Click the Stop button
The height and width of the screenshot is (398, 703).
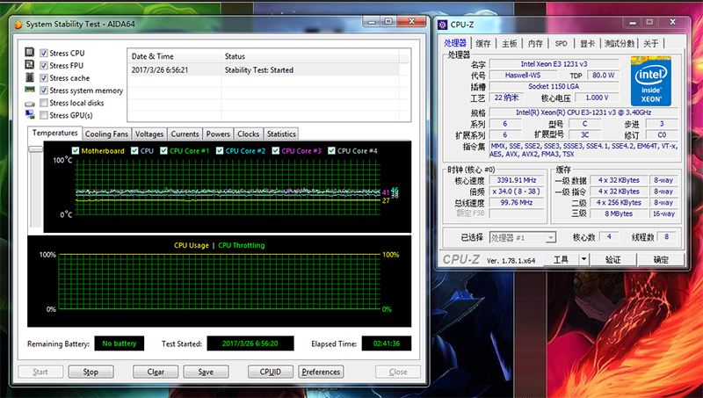pos(91,372)
